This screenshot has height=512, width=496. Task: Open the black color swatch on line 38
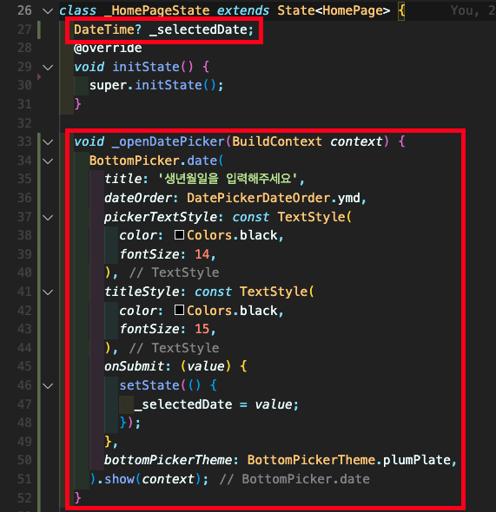[179, 235]
